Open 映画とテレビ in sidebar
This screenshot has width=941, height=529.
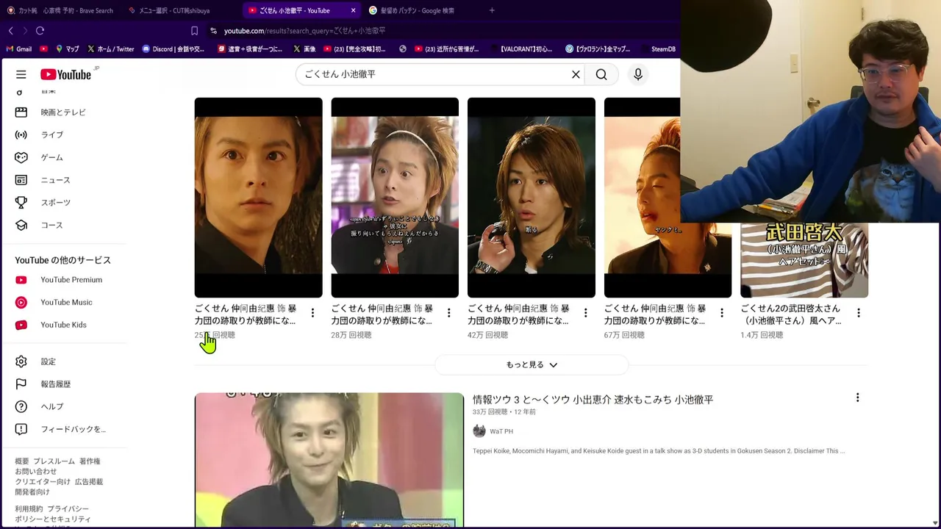(x=64, y=112)
